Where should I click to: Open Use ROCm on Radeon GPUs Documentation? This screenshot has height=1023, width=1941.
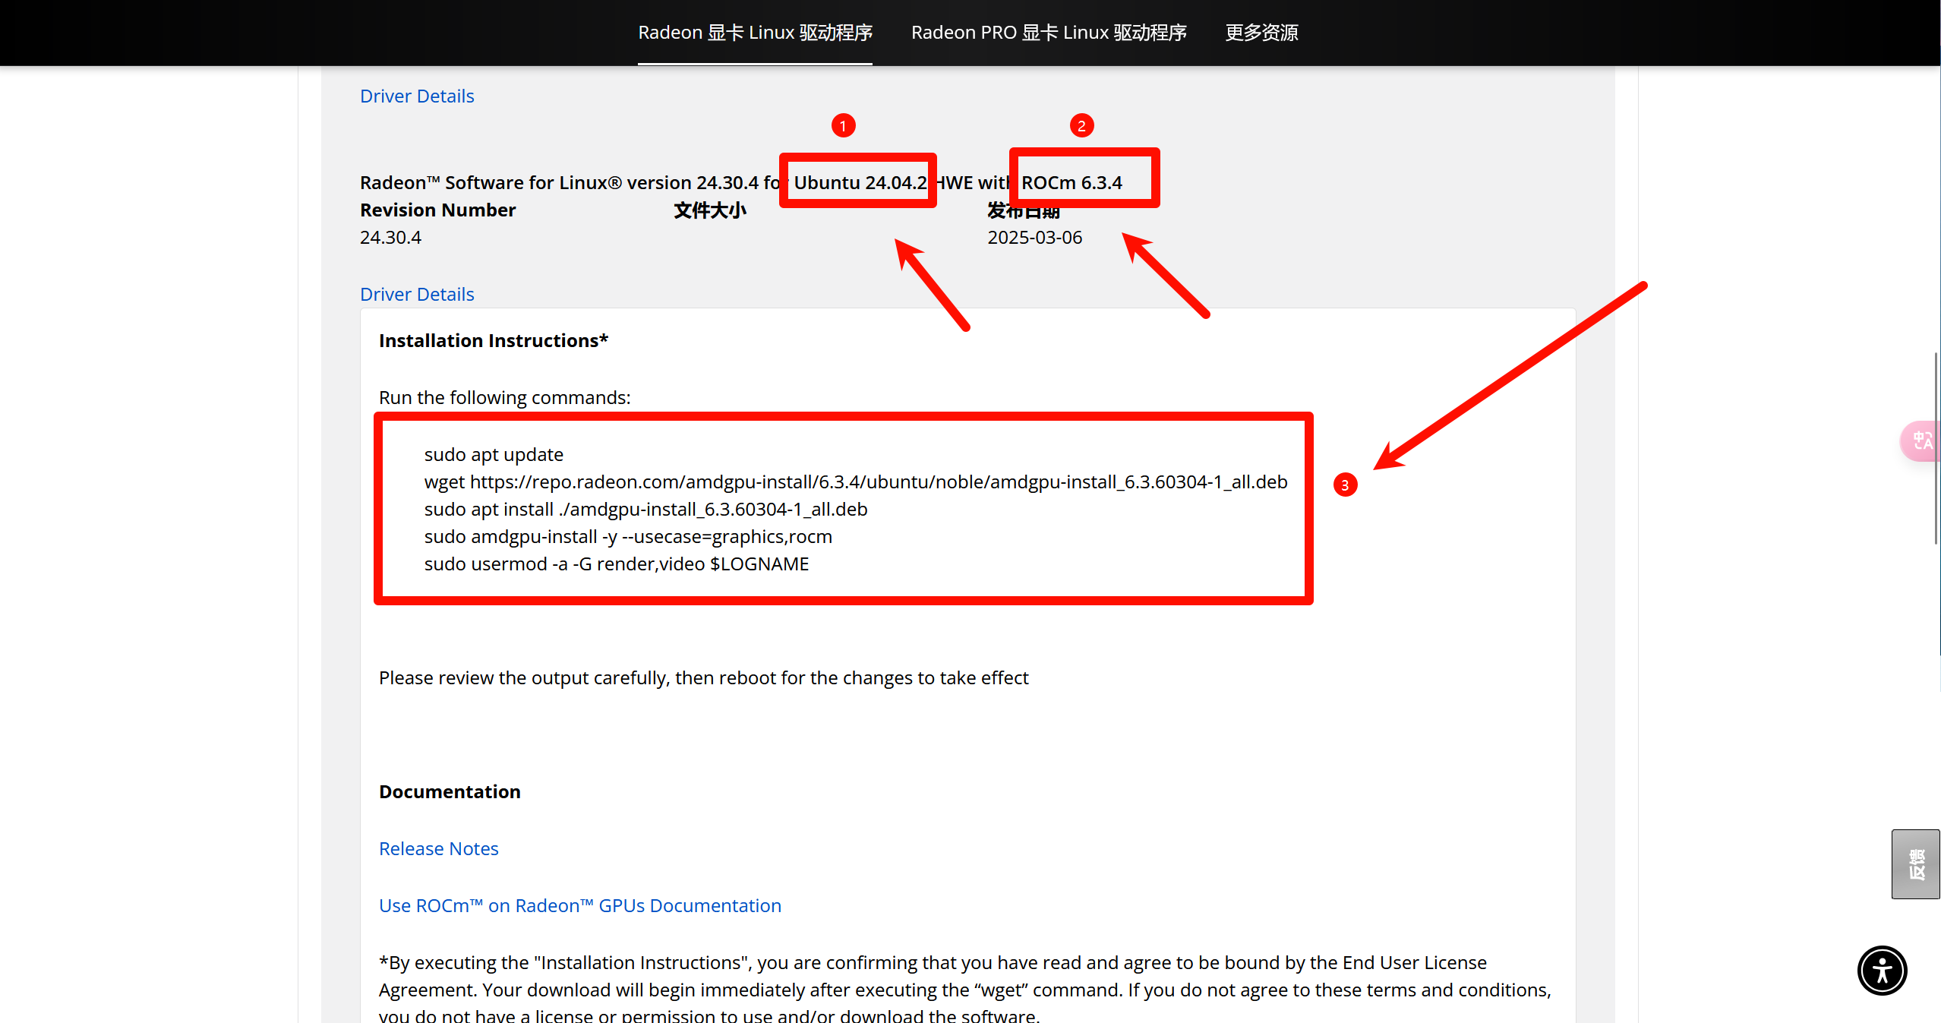tap(579, 905)
